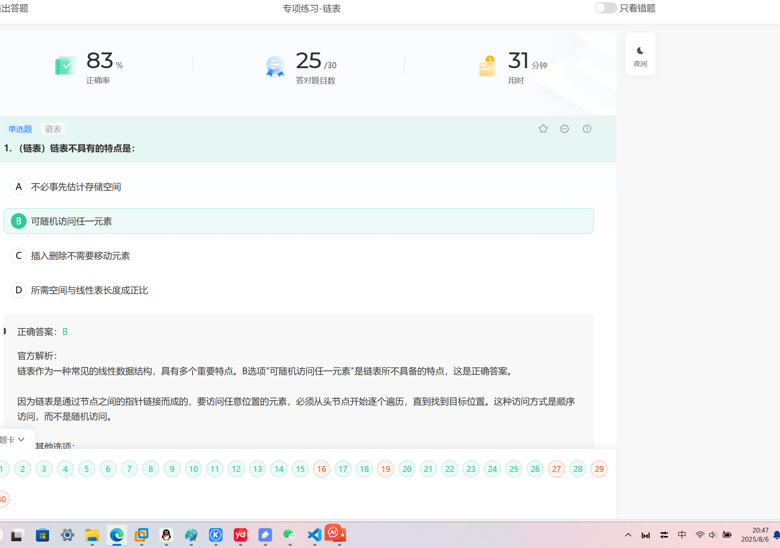This screenshot has width=780, height=548.
Task: Open Settings gear in taskbar
Action: (67, 535)
